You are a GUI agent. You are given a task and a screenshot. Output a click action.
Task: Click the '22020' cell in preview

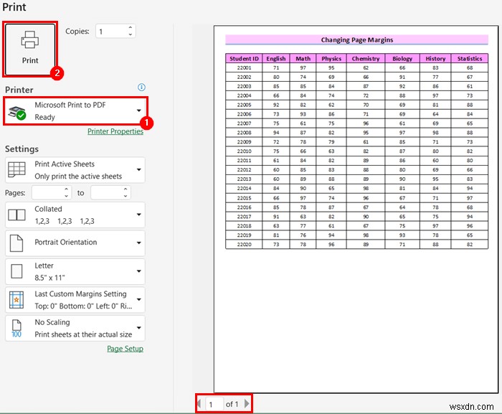pyautogui.click(x=244, y=244)
